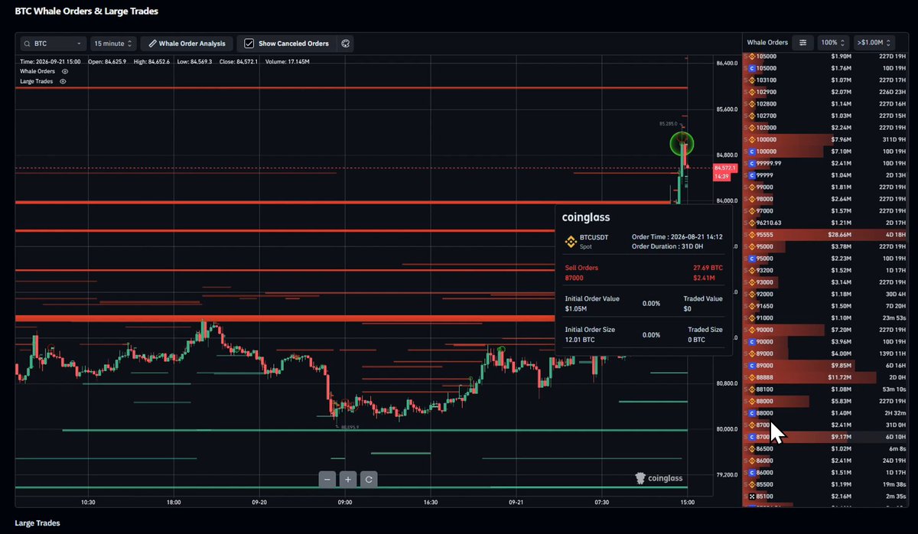Open the 100% scale dropdown
918x534 pixels.
(x=832, y=43)
